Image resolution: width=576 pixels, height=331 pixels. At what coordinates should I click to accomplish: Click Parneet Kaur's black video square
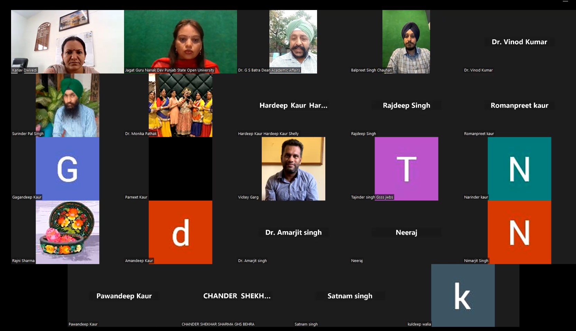[x=180, y=169]
